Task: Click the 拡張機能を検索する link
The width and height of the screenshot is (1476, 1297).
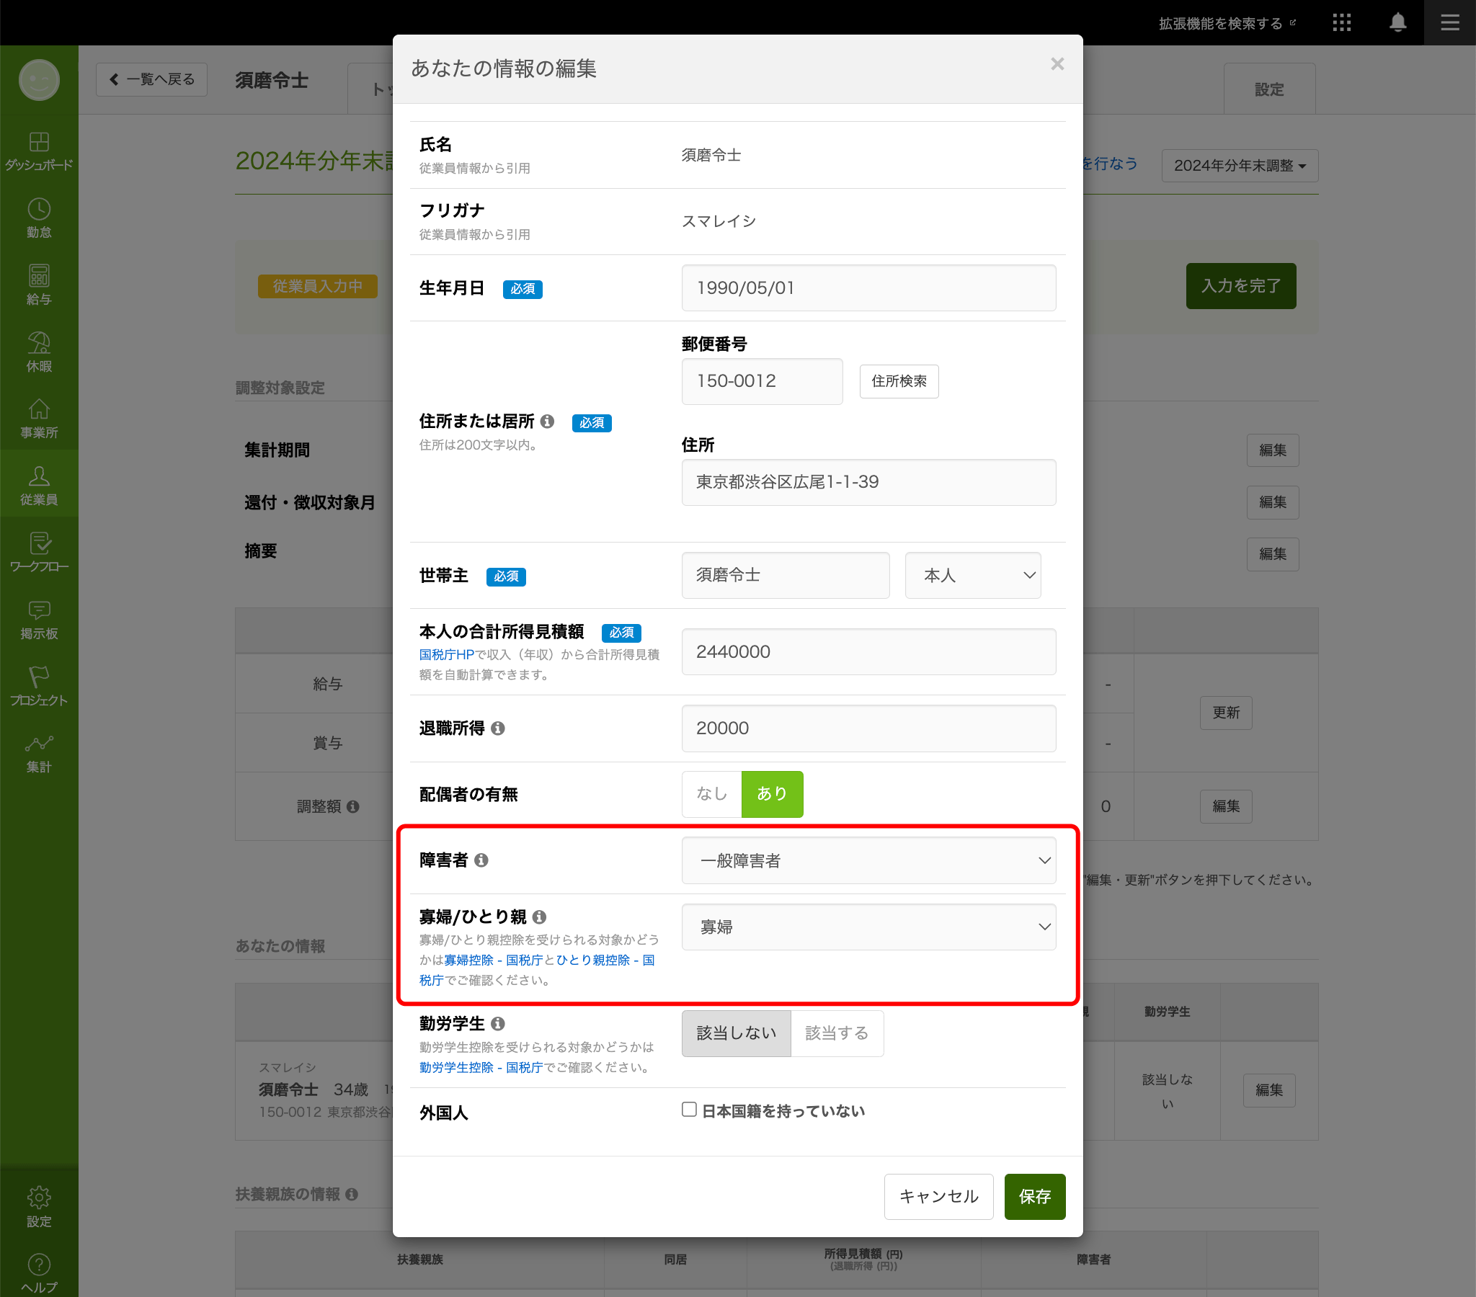Action: click(x=1227, y=23)
